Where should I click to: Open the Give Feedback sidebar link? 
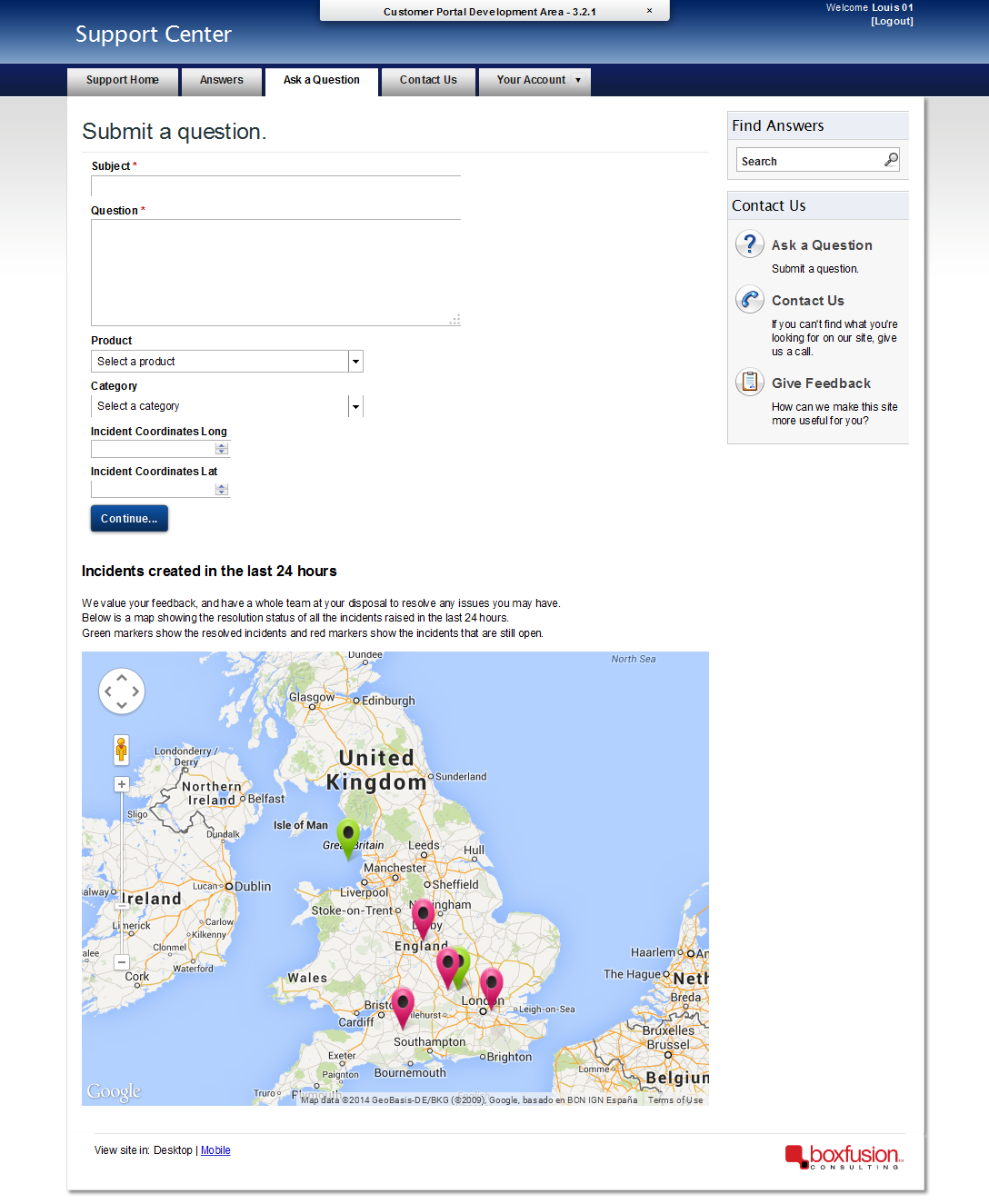click(821, 383)
